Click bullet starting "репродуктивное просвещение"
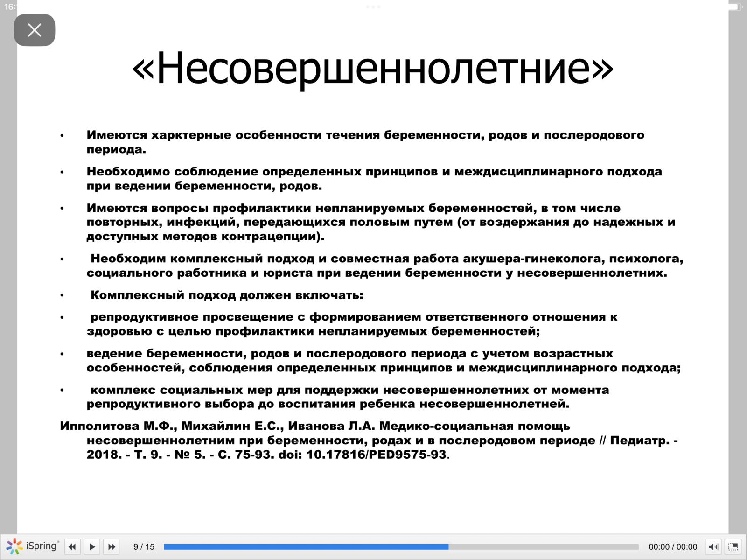747x560 pixels. 352,324
